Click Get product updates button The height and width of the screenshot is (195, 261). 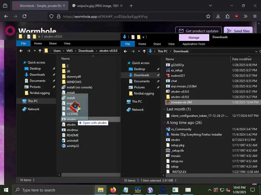coord(198,31)
